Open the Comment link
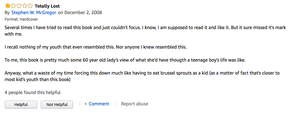The image size is (298, 113). click(x=99, y=104)
